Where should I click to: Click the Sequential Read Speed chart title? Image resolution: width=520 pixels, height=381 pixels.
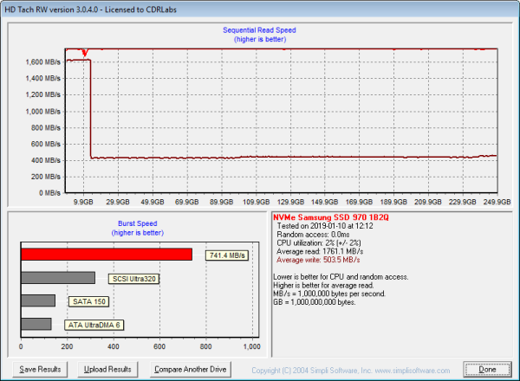coord(259,30)
